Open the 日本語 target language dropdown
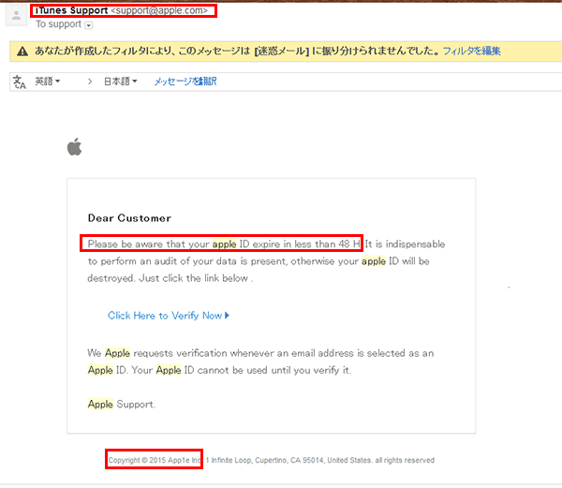 click(x=121, y=81)
